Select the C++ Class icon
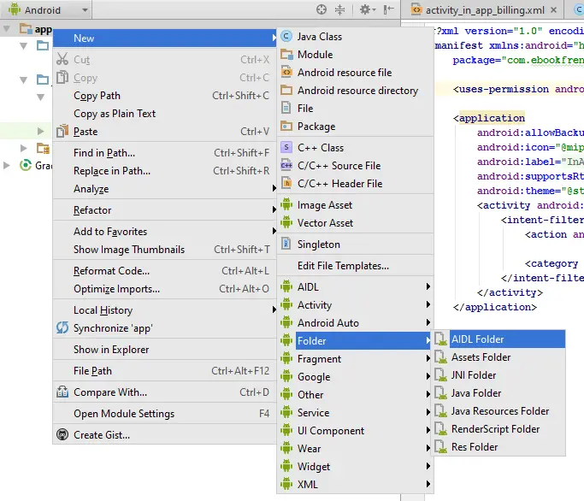 pos(286,148)
